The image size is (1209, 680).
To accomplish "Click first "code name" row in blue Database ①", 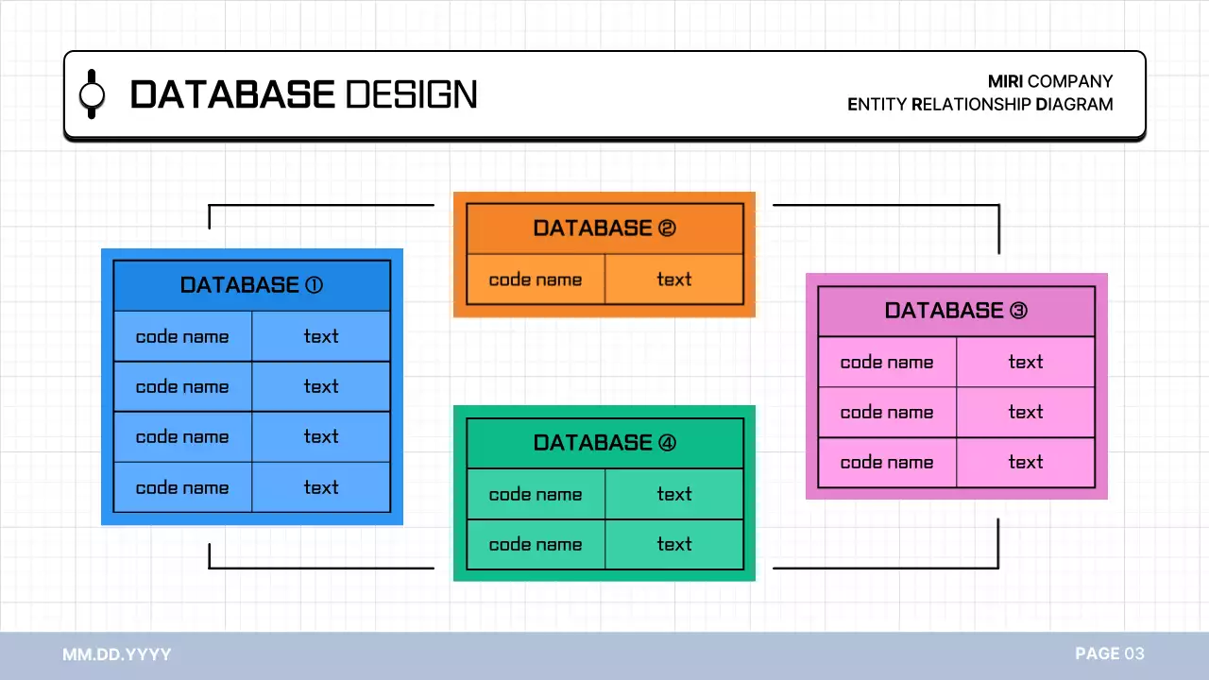I will [x=182, y=337].
